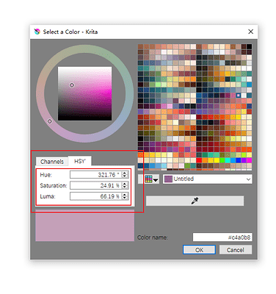
Task: Open the palette chooser grid icon
Action: [x=149, y=179]
